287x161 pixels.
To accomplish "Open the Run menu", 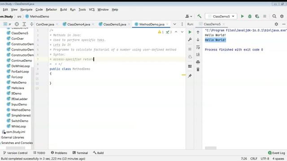I will (73, 9).
